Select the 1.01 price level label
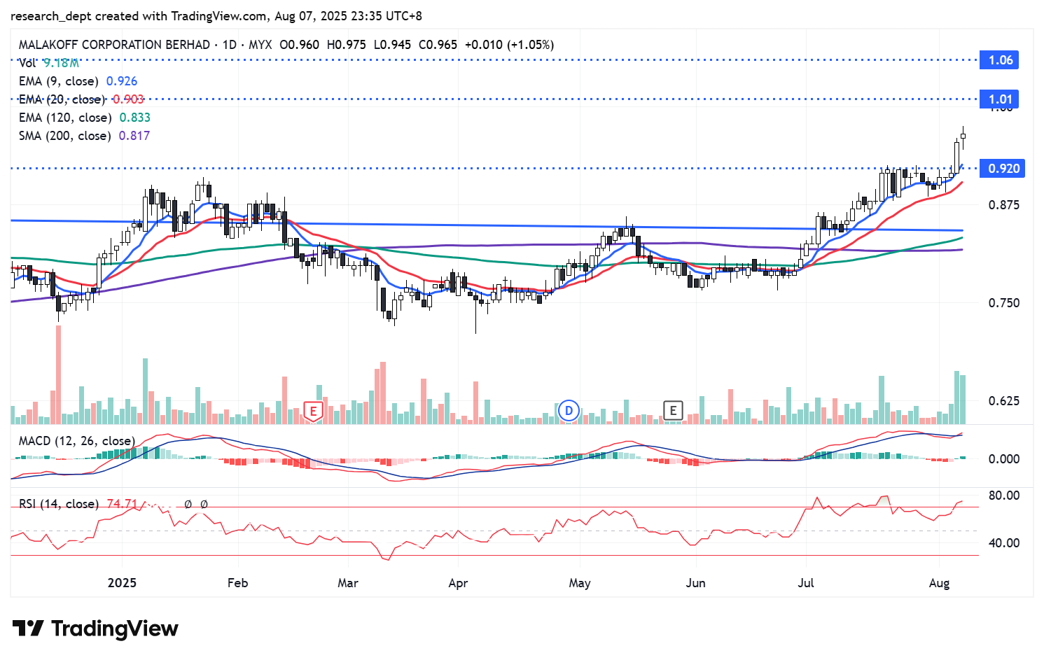The height and width of the screenshot is (660, 1044). 1001,99
